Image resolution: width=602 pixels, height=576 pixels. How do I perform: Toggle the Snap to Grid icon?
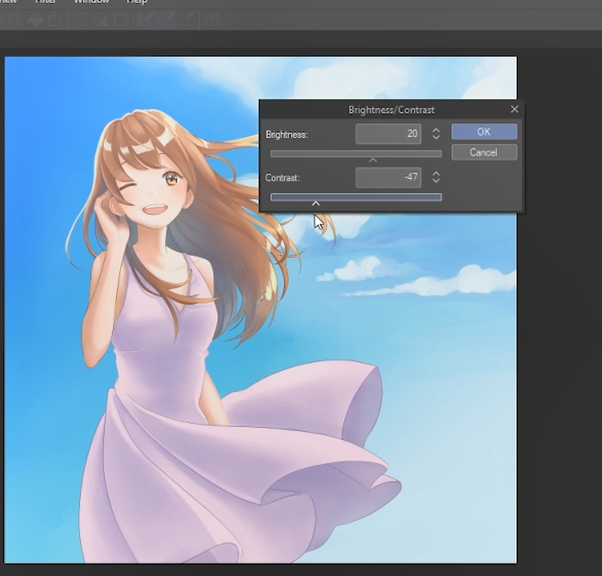click(x=186, y=20)
